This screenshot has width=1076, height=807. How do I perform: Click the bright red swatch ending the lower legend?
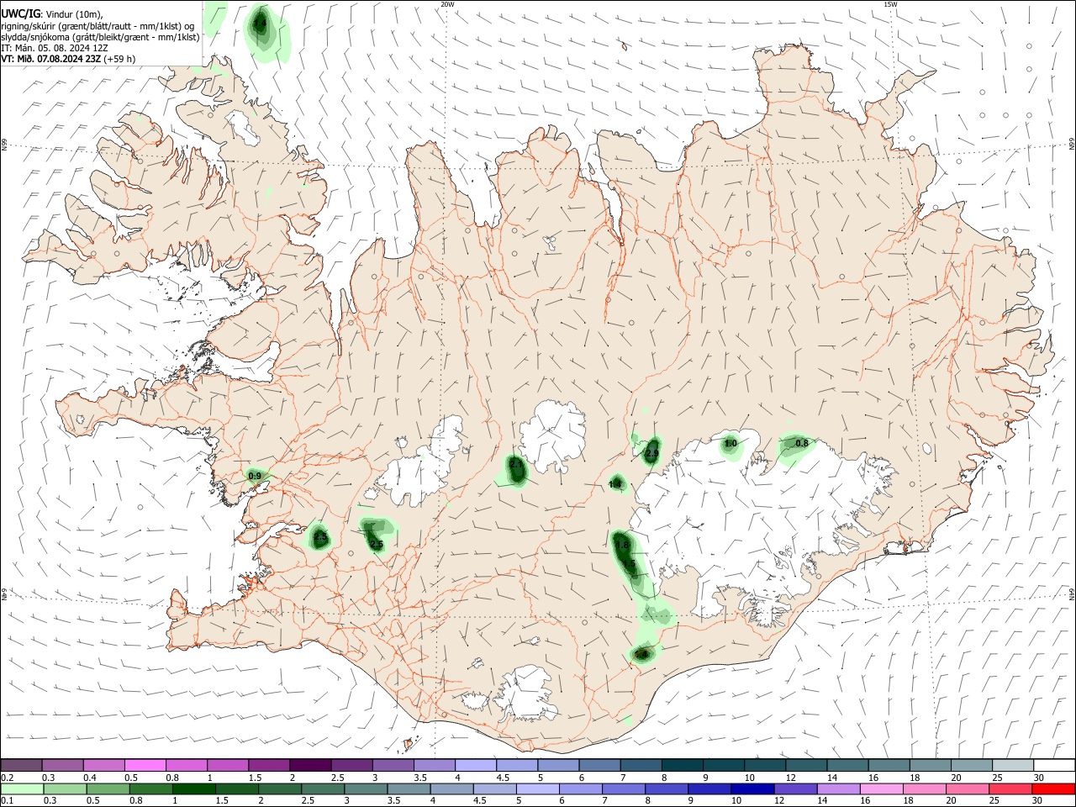pos(1054,789)
